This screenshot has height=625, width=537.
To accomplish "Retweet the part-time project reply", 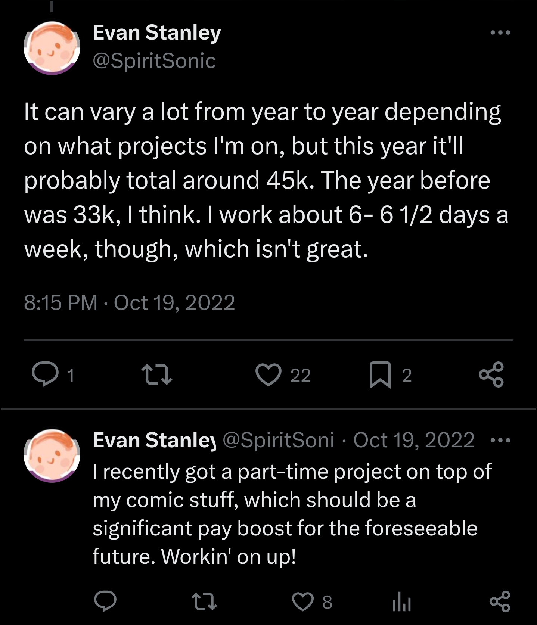I will pyautogui.click(x=204, y=602).
